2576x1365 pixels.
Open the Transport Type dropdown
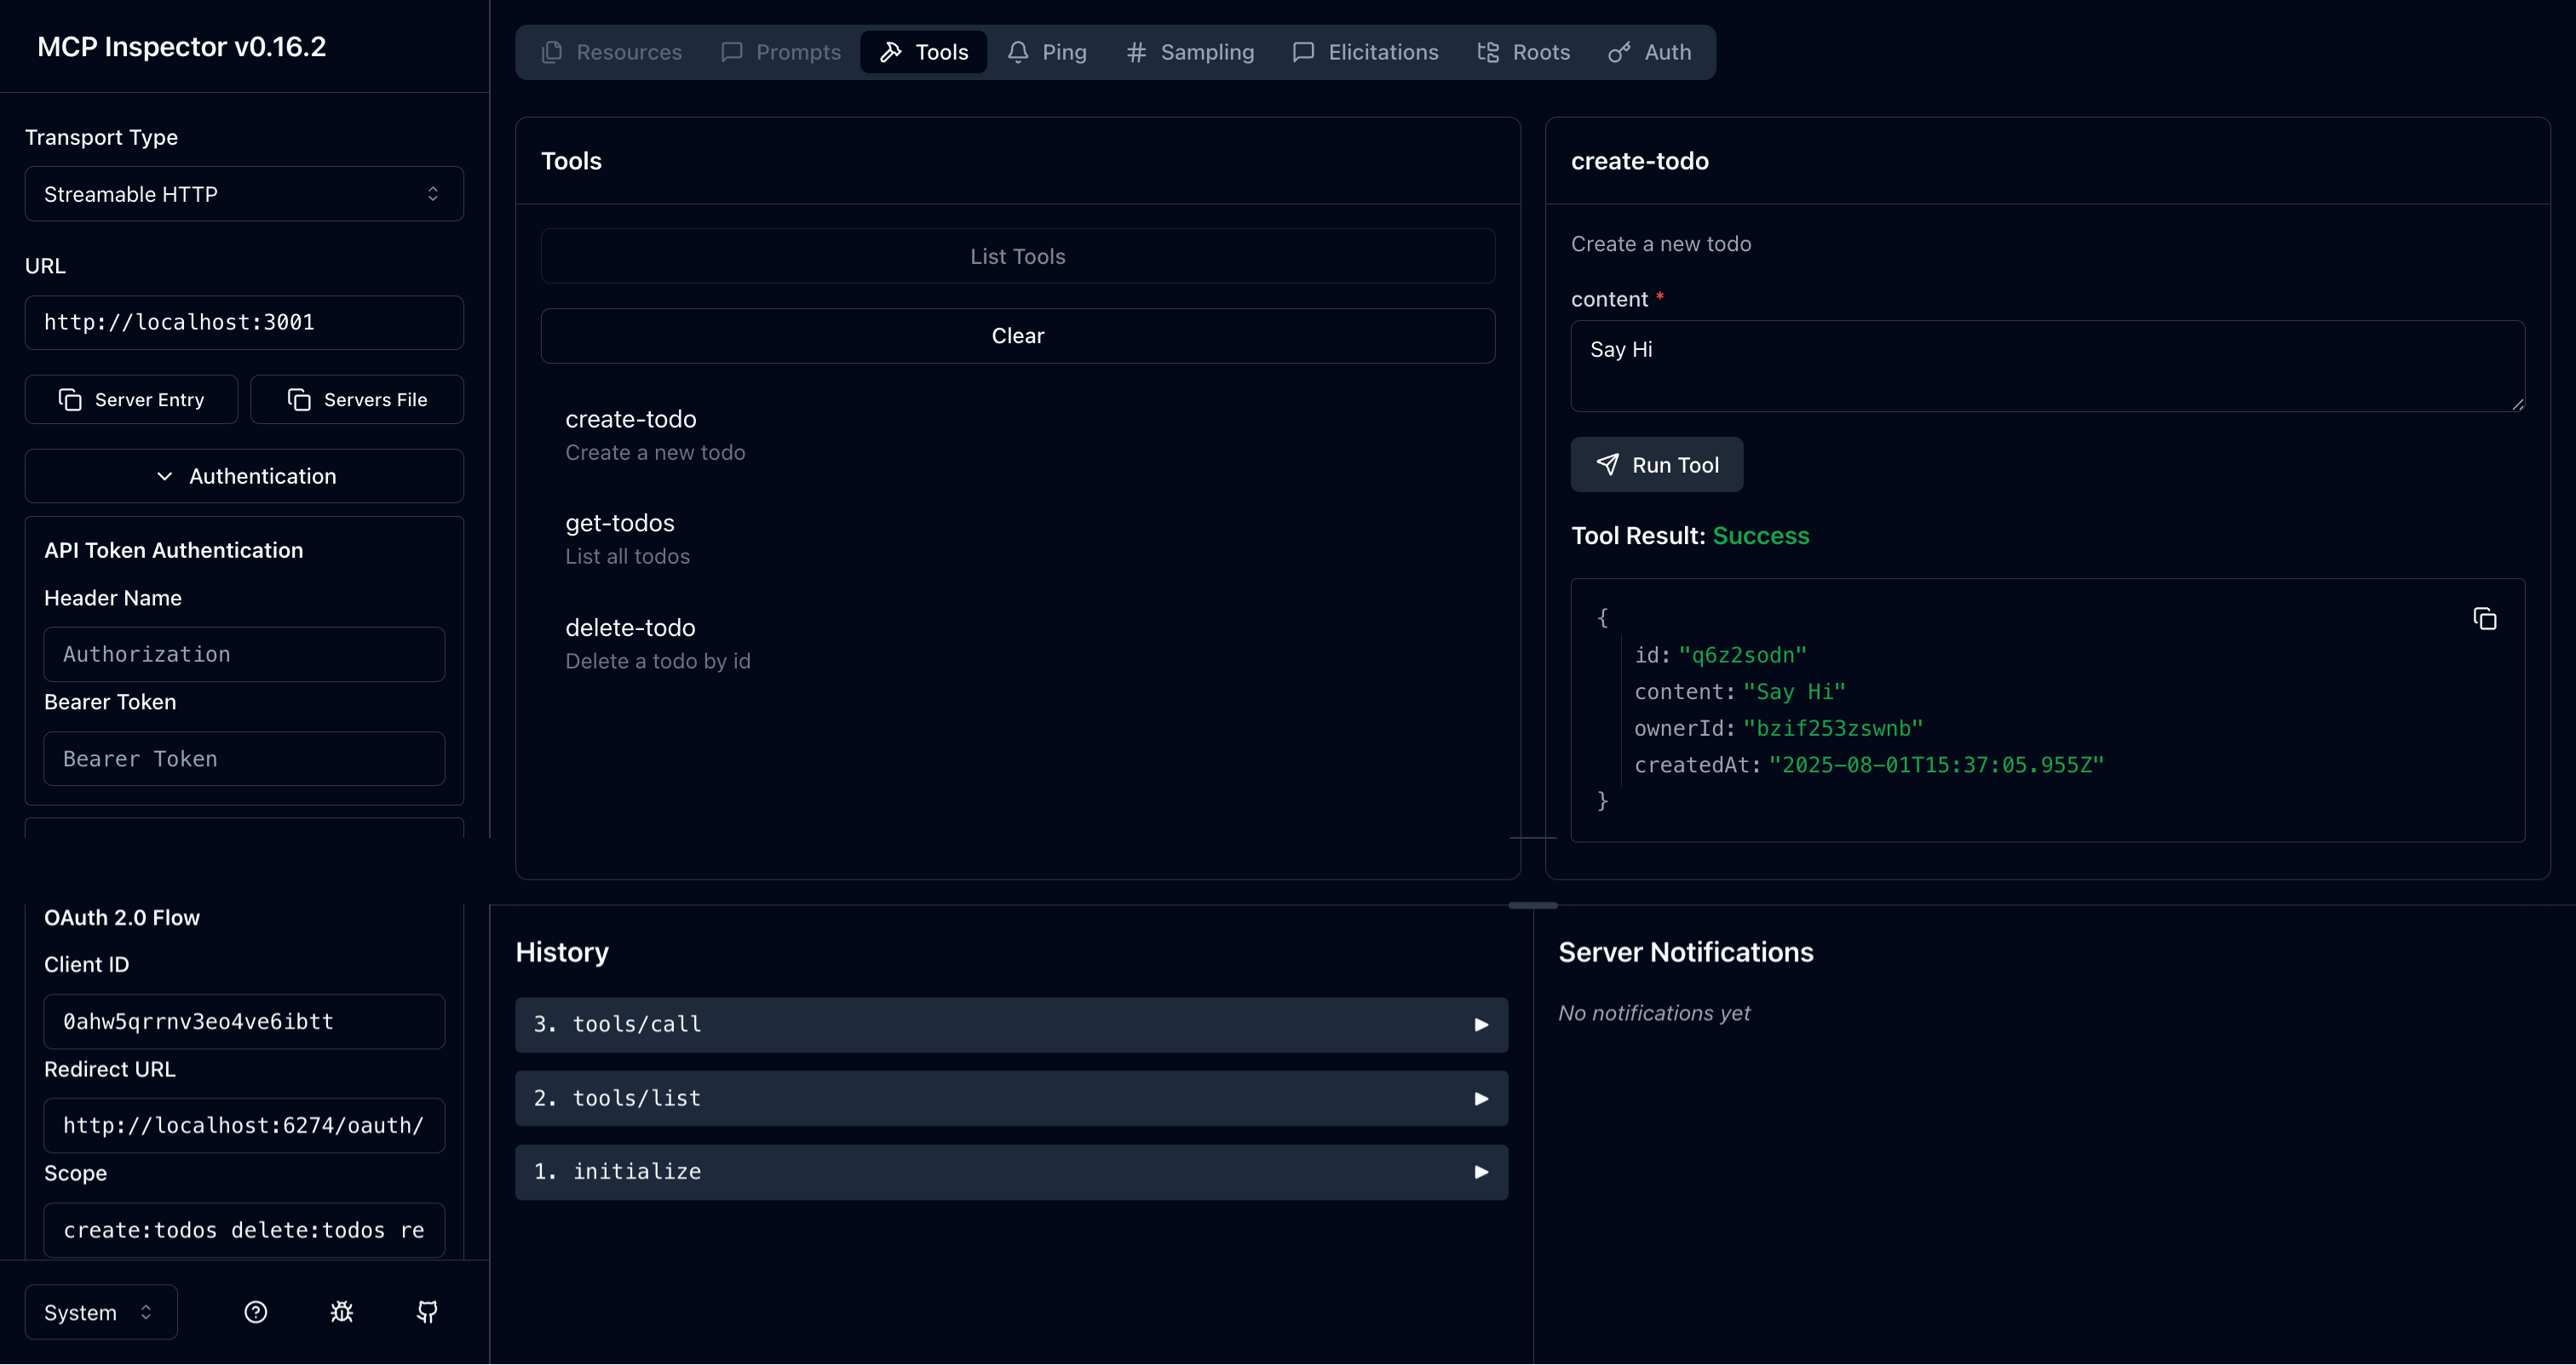click(x=243, y=192)
